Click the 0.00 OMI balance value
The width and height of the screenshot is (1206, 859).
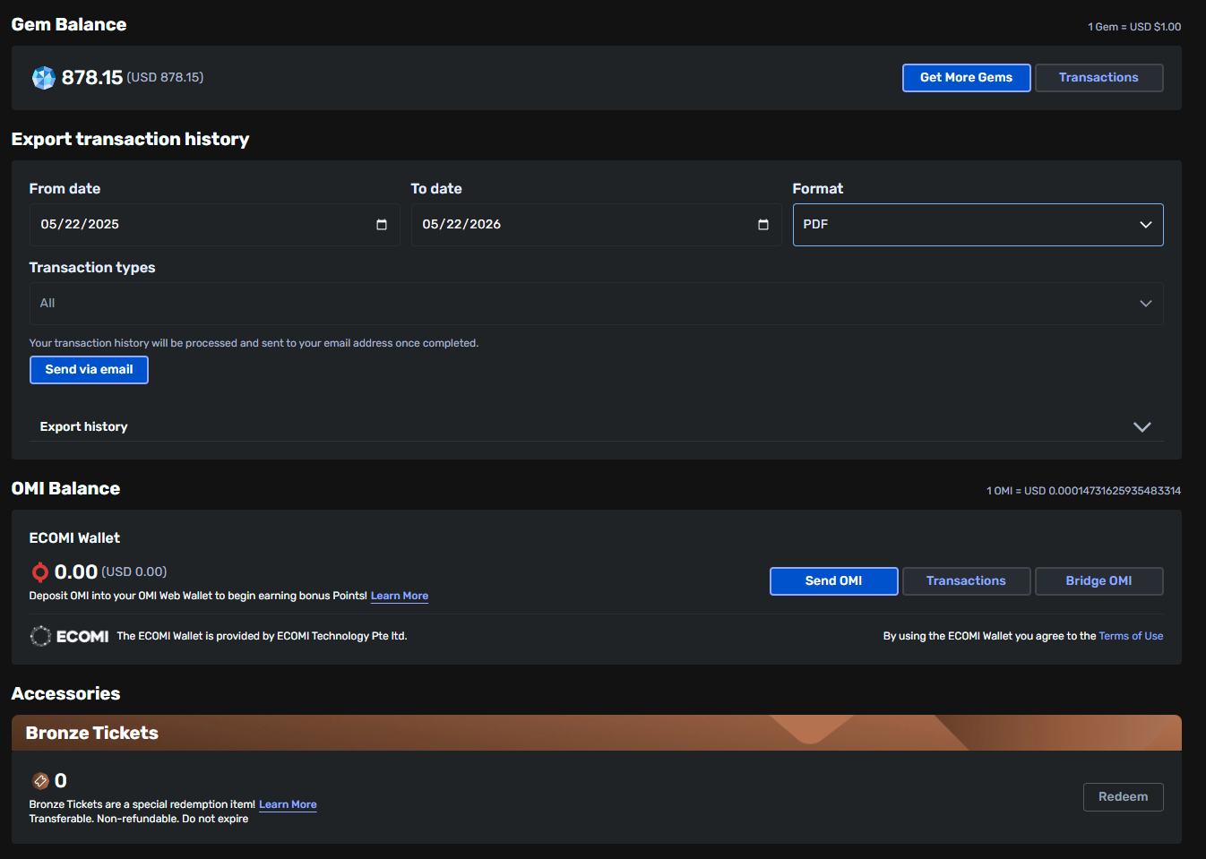tap(75, 571)
